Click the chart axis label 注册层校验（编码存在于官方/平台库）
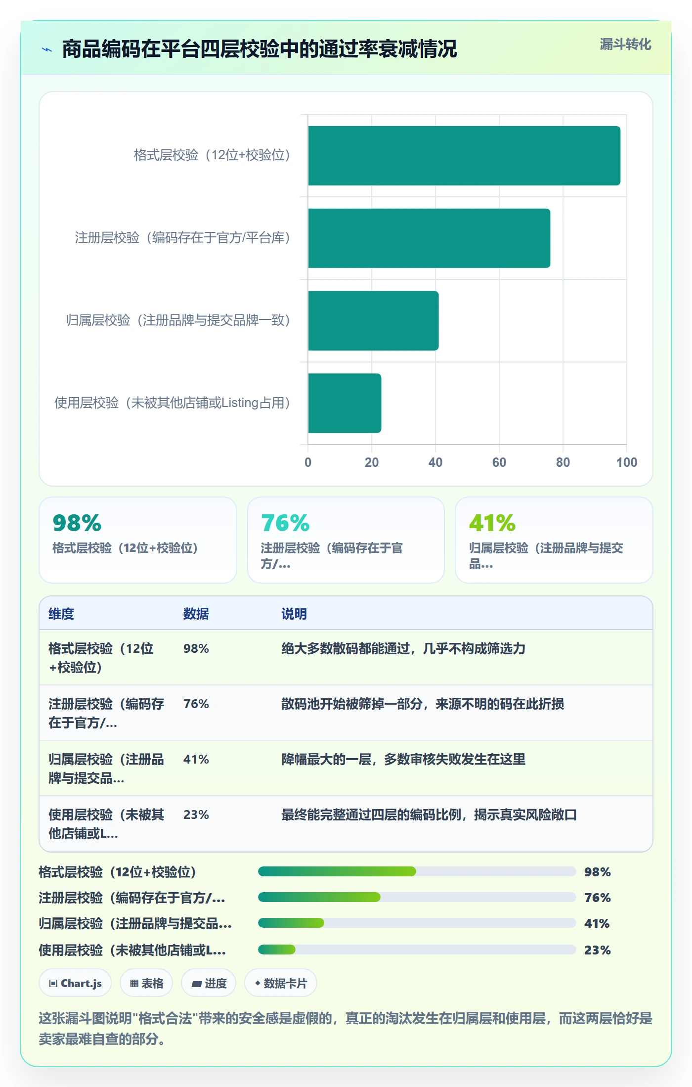This screenshot has height=1087, width=692. 182,238
